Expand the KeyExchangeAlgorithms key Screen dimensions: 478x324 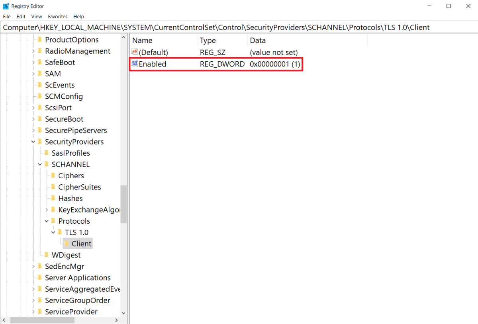click(47, 209)
